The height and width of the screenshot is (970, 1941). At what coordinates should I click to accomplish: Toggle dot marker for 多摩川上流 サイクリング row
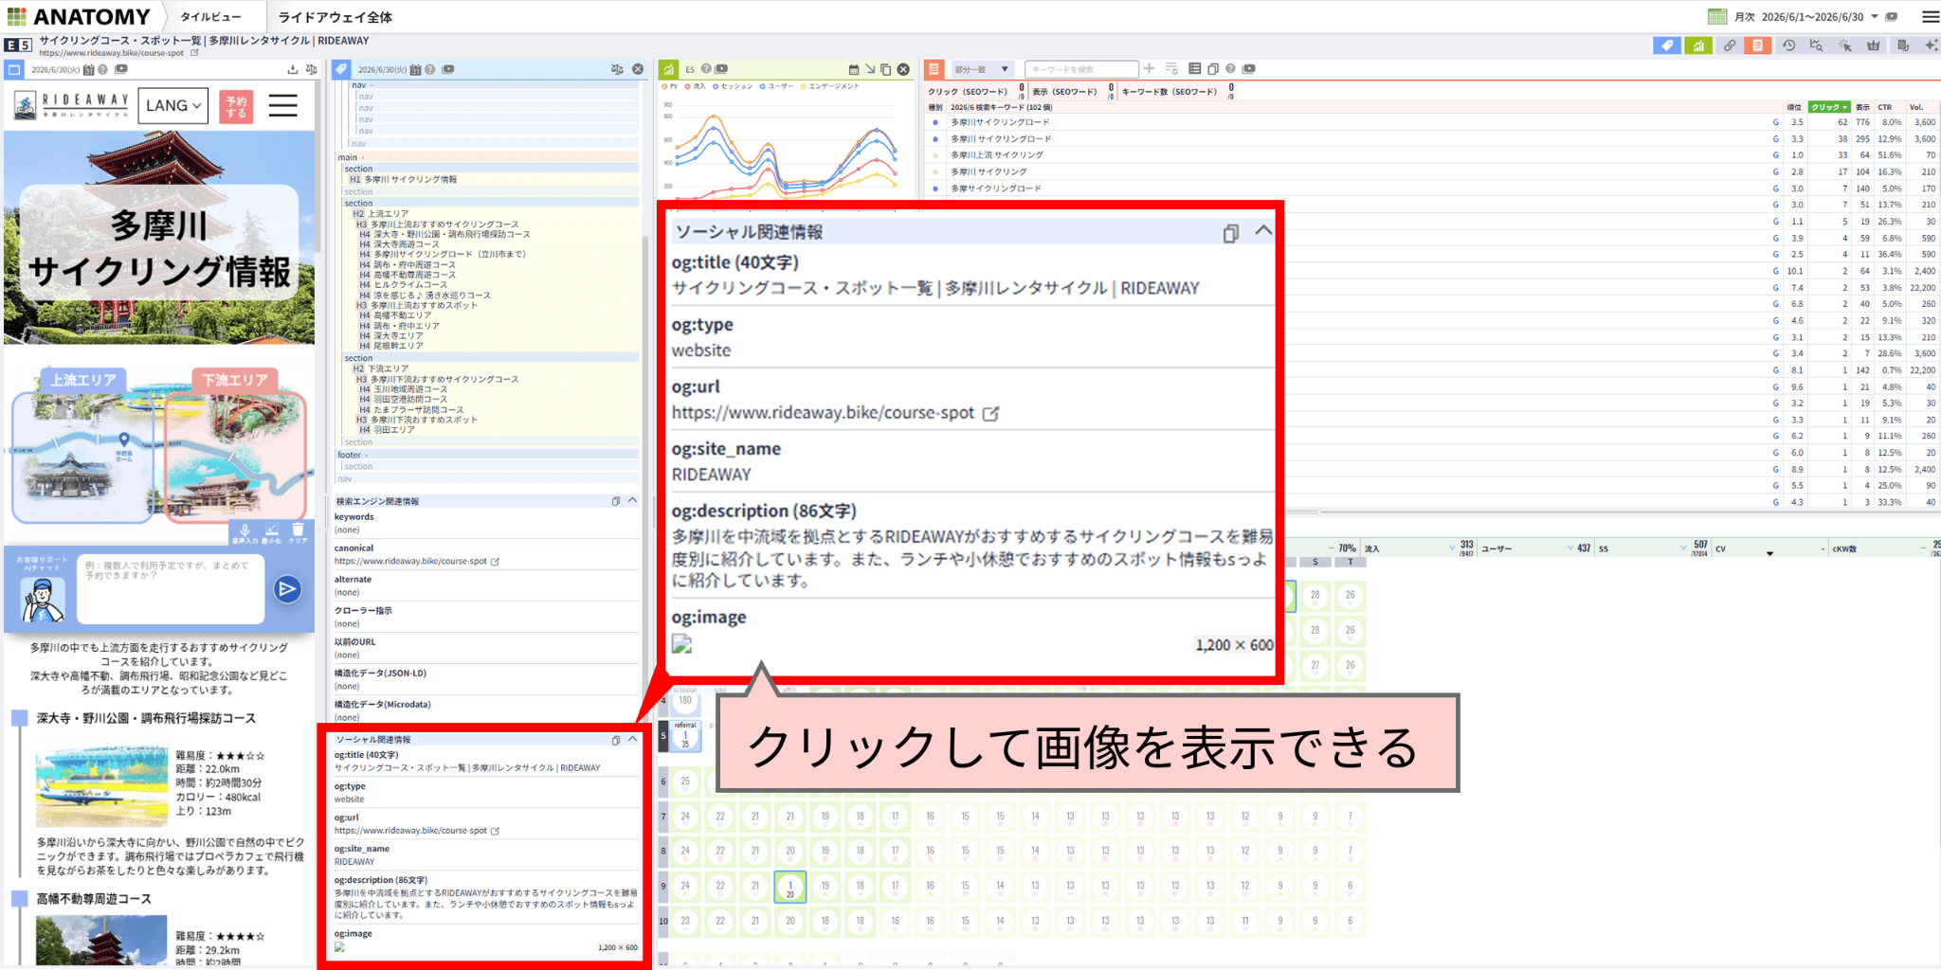pyautogui.click(x=935, y=155)
